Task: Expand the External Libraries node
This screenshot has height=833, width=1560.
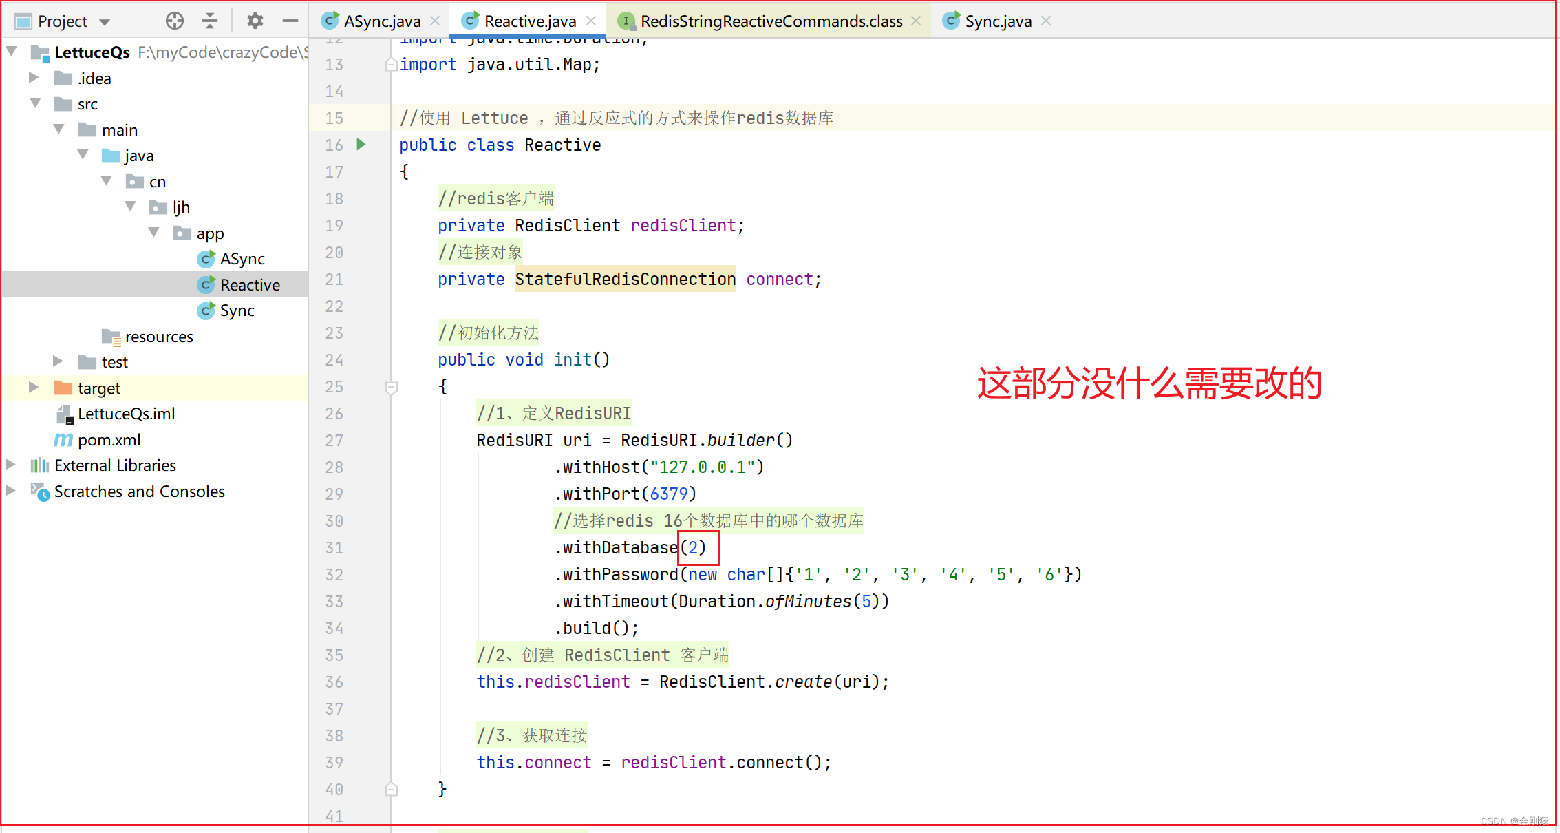Action: point(13,465)
